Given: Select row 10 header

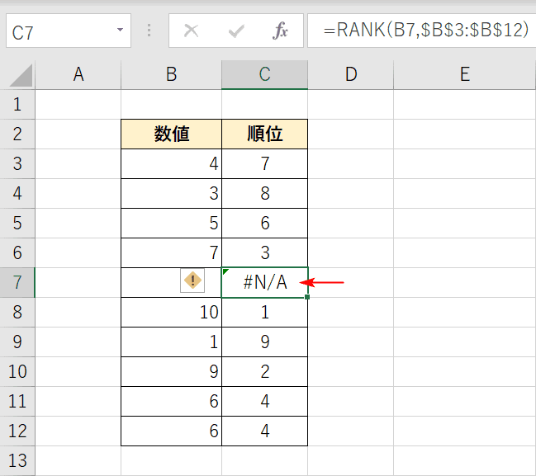Looking at the screenshot, I should coord(17,371).
